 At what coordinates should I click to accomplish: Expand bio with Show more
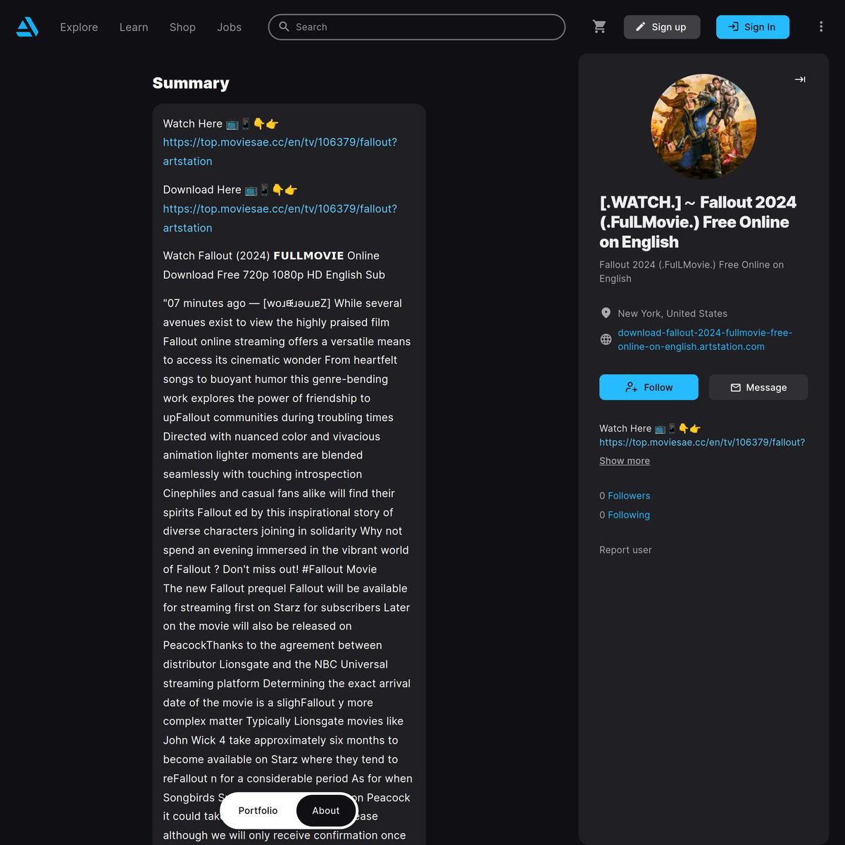click(625, 461)
